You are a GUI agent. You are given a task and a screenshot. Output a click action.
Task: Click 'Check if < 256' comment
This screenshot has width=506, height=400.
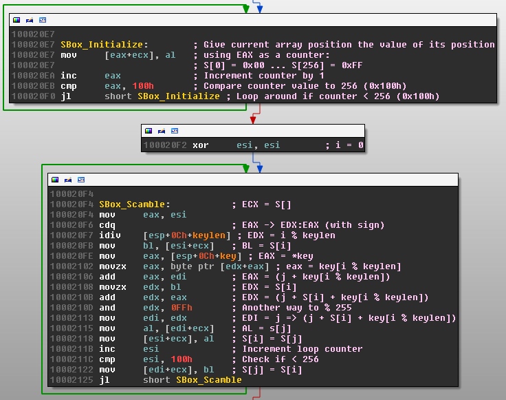280,359
